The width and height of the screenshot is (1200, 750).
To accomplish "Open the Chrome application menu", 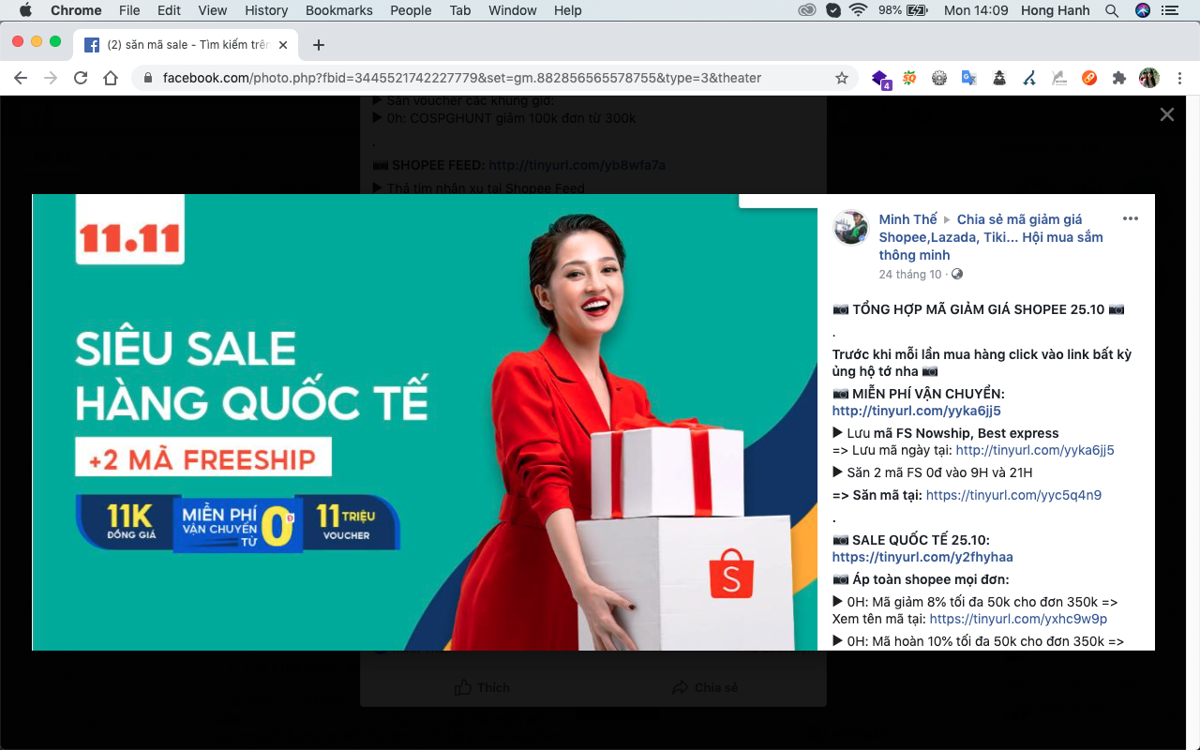I will [x=76, y=10].
